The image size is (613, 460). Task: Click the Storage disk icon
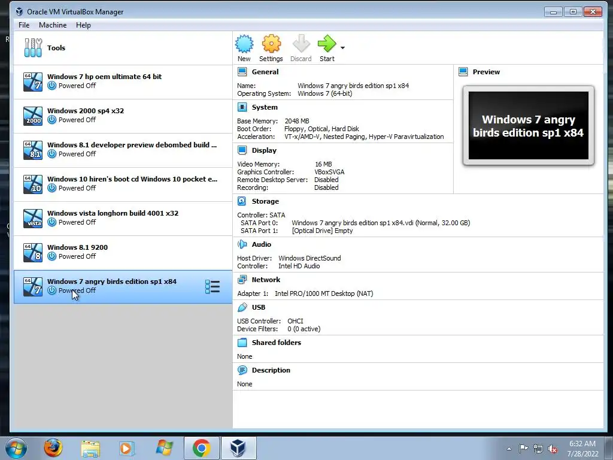[242, 201]
